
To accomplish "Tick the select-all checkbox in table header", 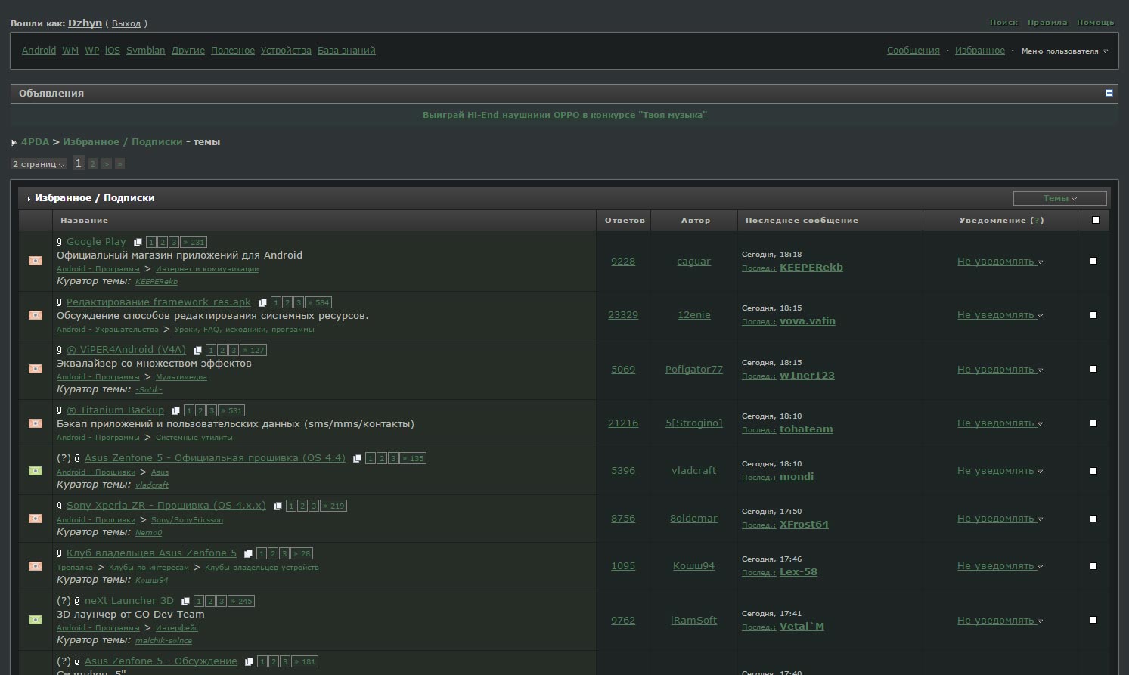I will [1095, 220].
